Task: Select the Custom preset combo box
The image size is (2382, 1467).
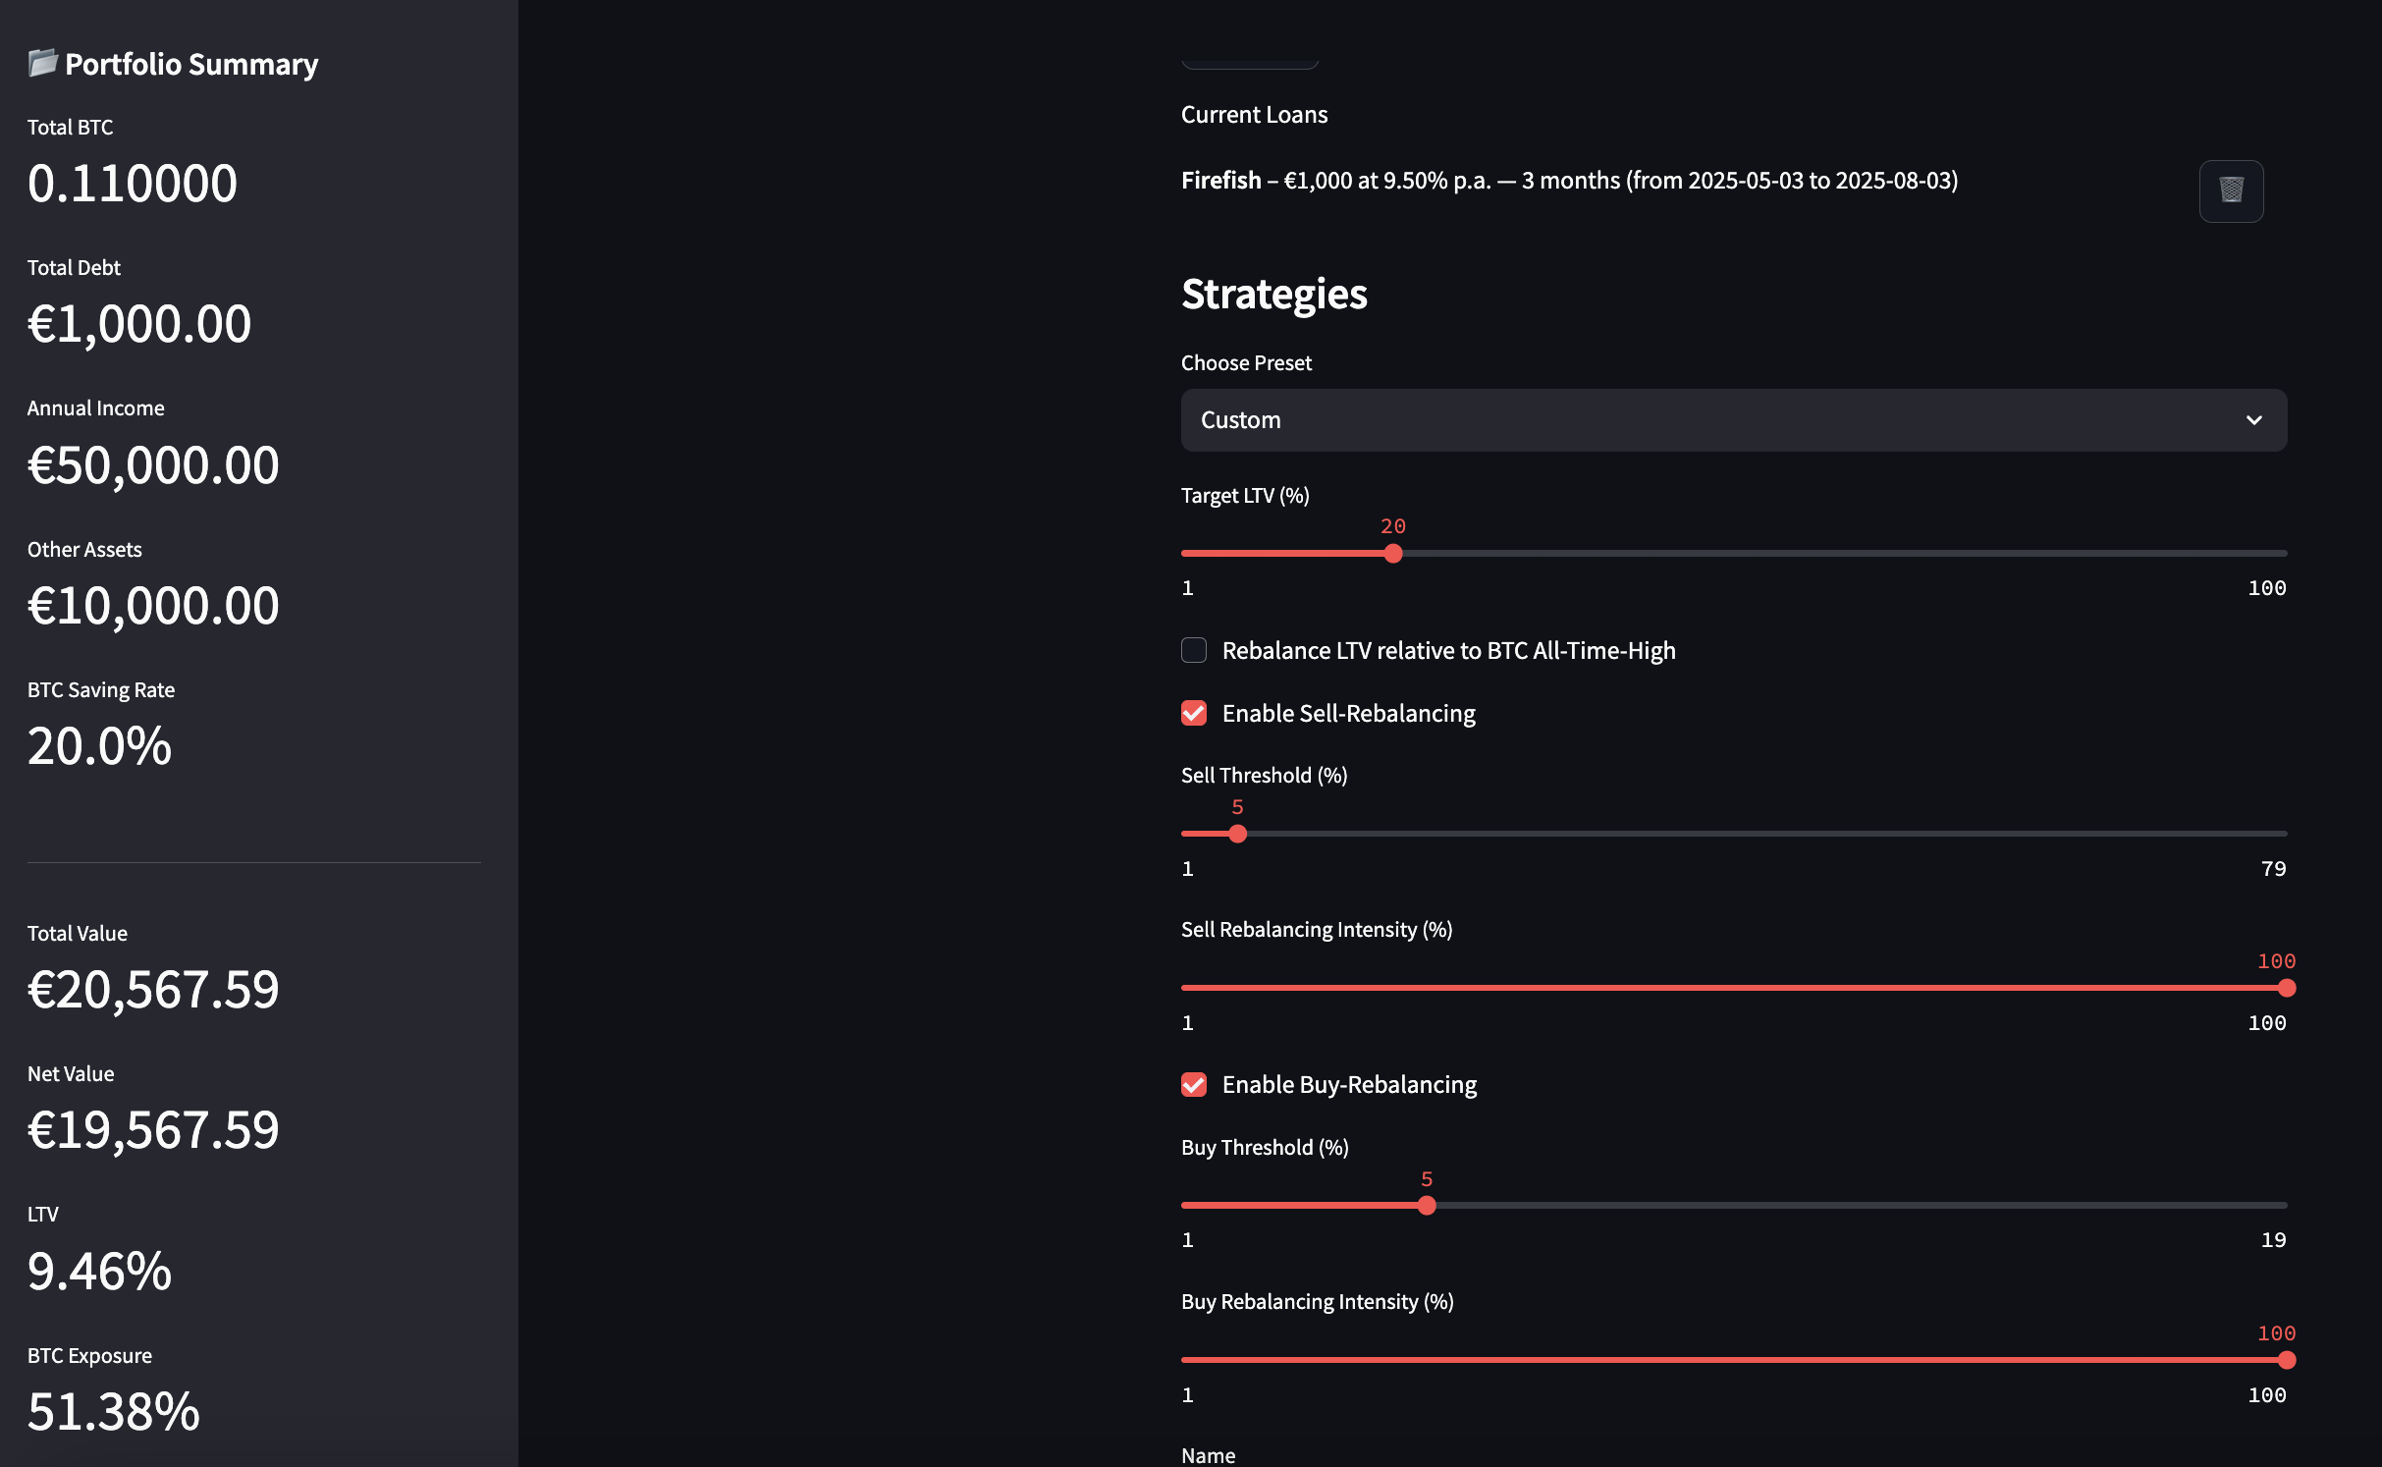Action: point(1733,420)
